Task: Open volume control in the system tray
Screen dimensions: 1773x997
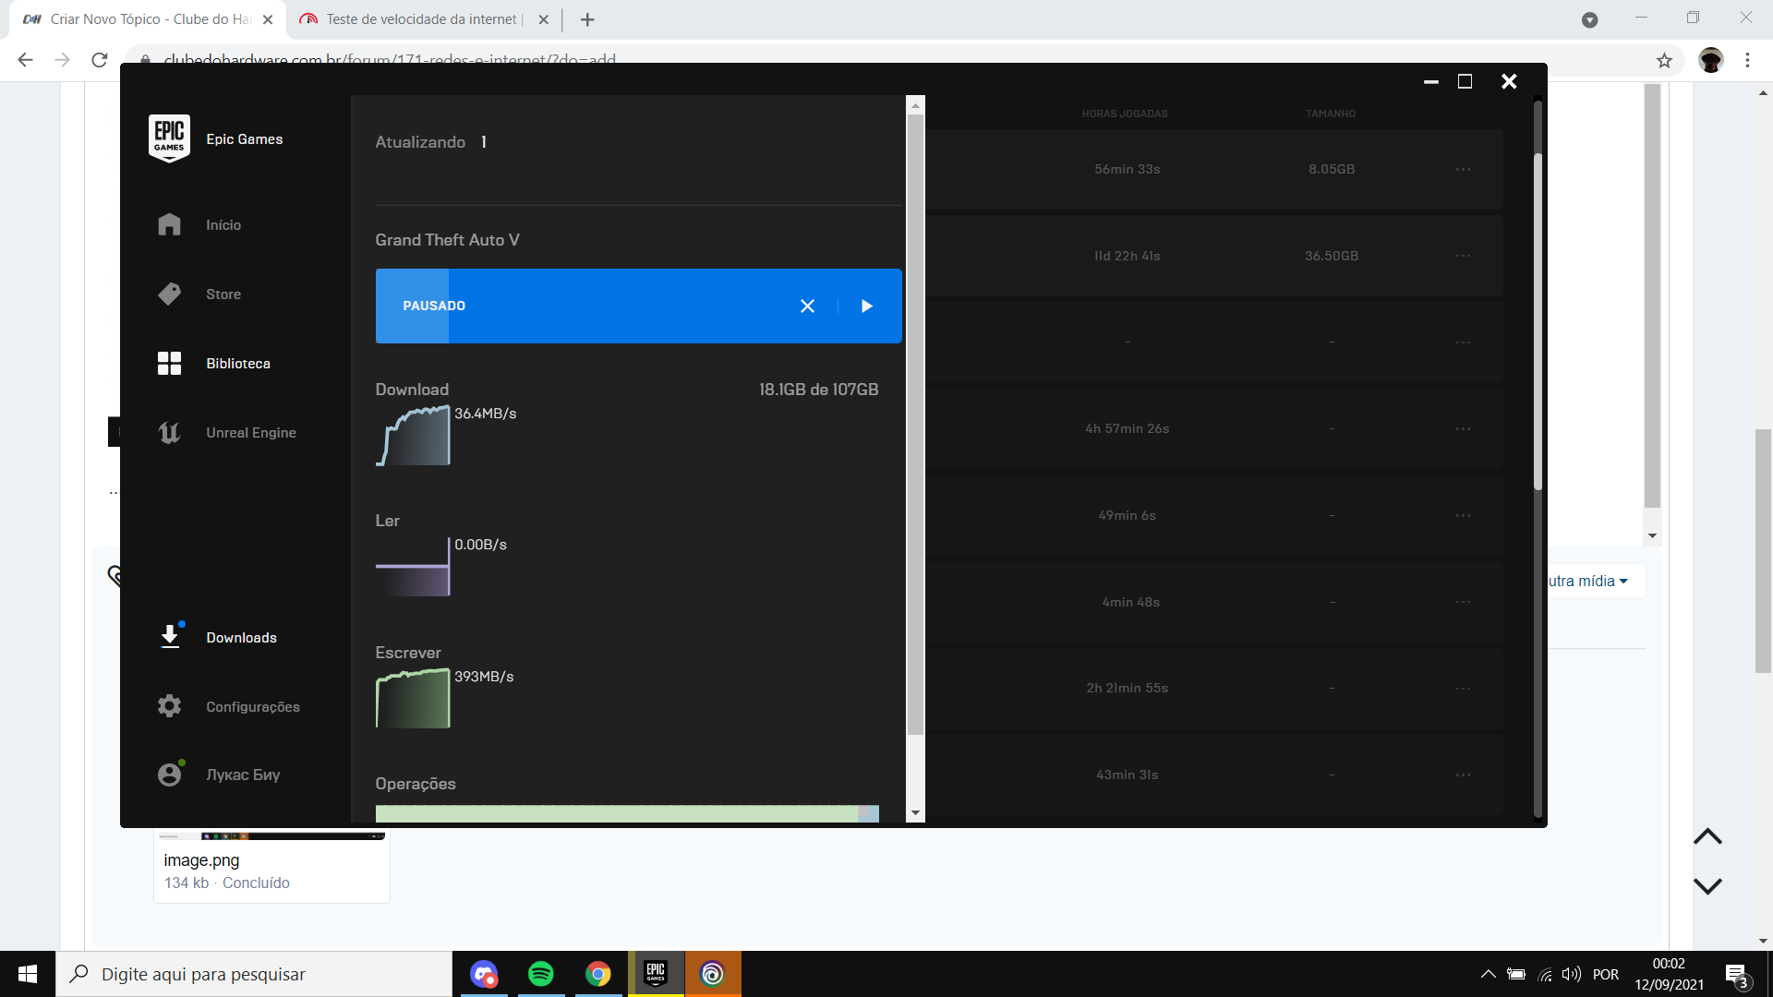Action: (x=1571, y=974)
